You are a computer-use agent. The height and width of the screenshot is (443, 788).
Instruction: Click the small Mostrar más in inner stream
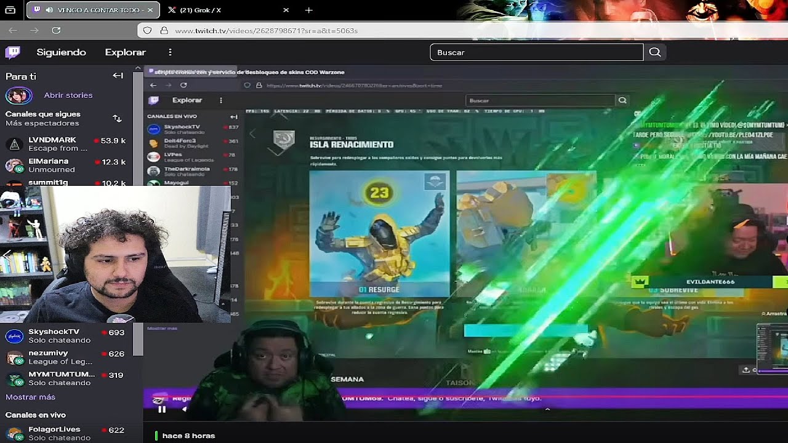click(x=162, y=329)
